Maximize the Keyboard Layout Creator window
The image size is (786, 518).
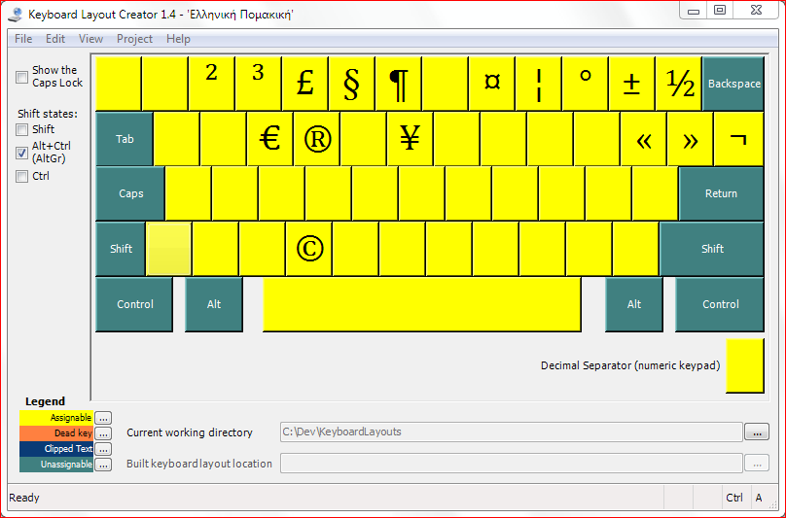tap(720, 11)
